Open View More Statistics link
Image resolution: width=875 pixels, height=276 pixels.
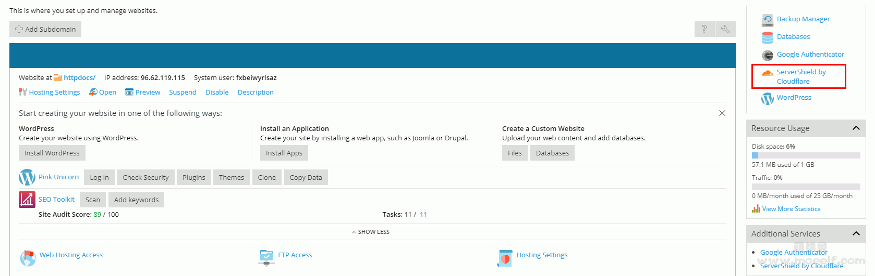click(791, 209)
